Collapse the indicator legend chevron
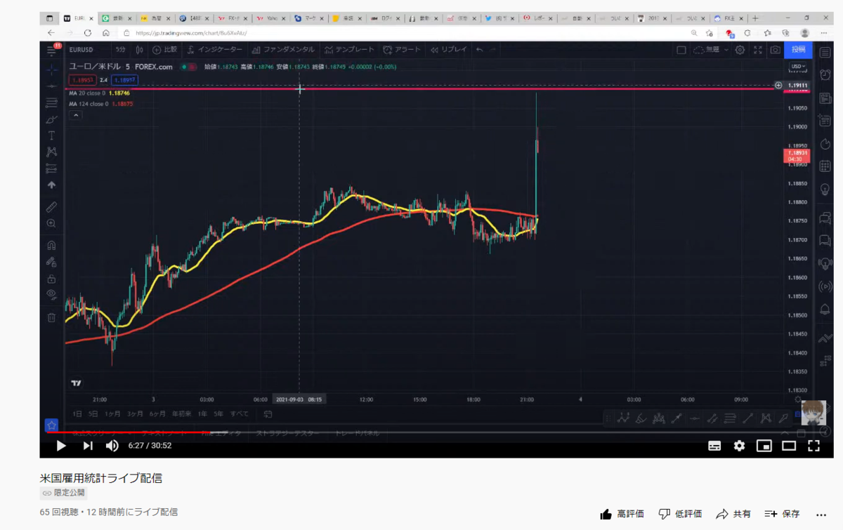 [75, 115]
